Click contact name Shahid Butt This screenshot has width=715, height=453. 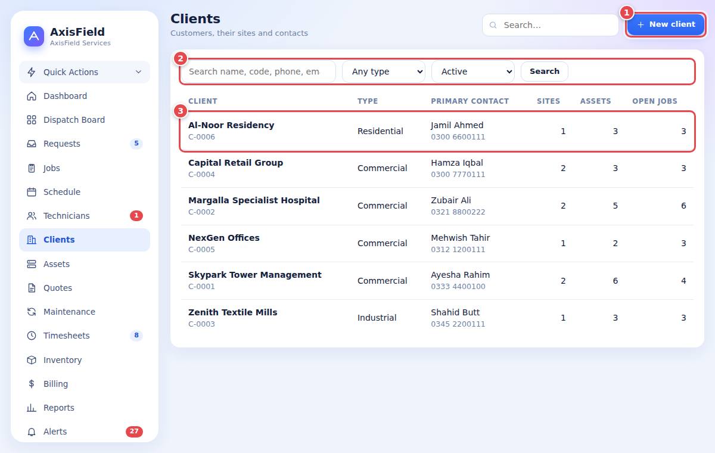(455, 312)
